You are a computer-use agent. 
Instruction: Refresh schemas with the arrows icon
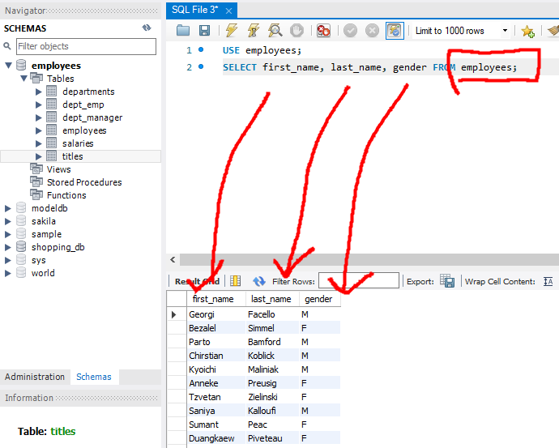tap(147, 28)
